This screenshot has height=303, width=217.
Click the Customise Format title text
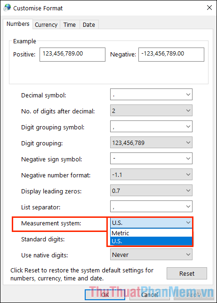coord(38,8)
